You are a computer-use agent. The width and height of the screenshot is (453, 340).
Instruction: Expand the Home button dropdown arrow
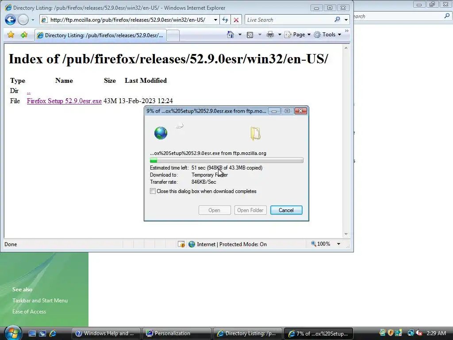pyautogui.click(x=240, y=35)
